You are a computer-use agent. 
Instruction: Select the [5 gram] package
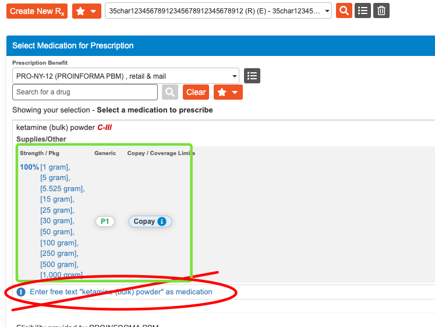(55, 178)
